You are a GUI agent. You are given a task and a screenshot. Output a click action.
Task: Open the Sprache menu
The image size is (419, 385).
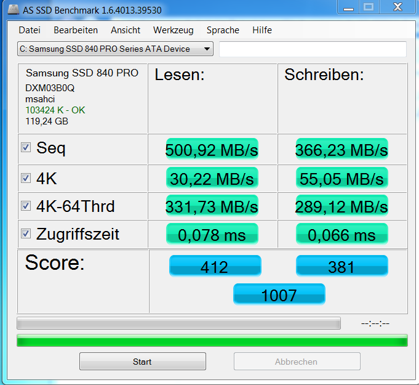point(223,30)
